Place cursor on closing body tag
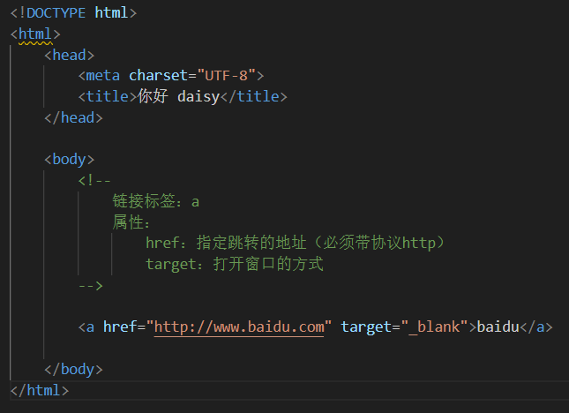Image resolution: width=569 pixels, height=413 pixels. 73,369
